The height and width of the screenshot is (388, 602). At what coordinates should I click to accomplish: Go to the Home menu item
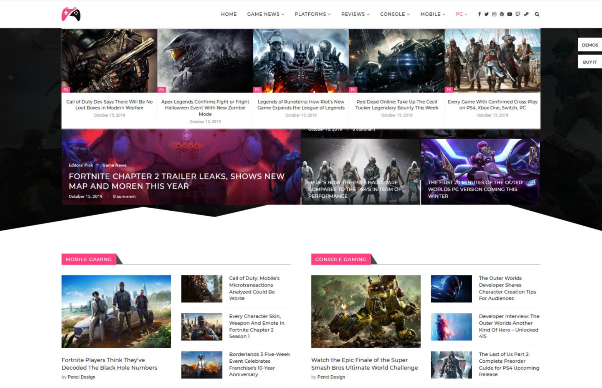pyautogui.click(x=229, y=14)
